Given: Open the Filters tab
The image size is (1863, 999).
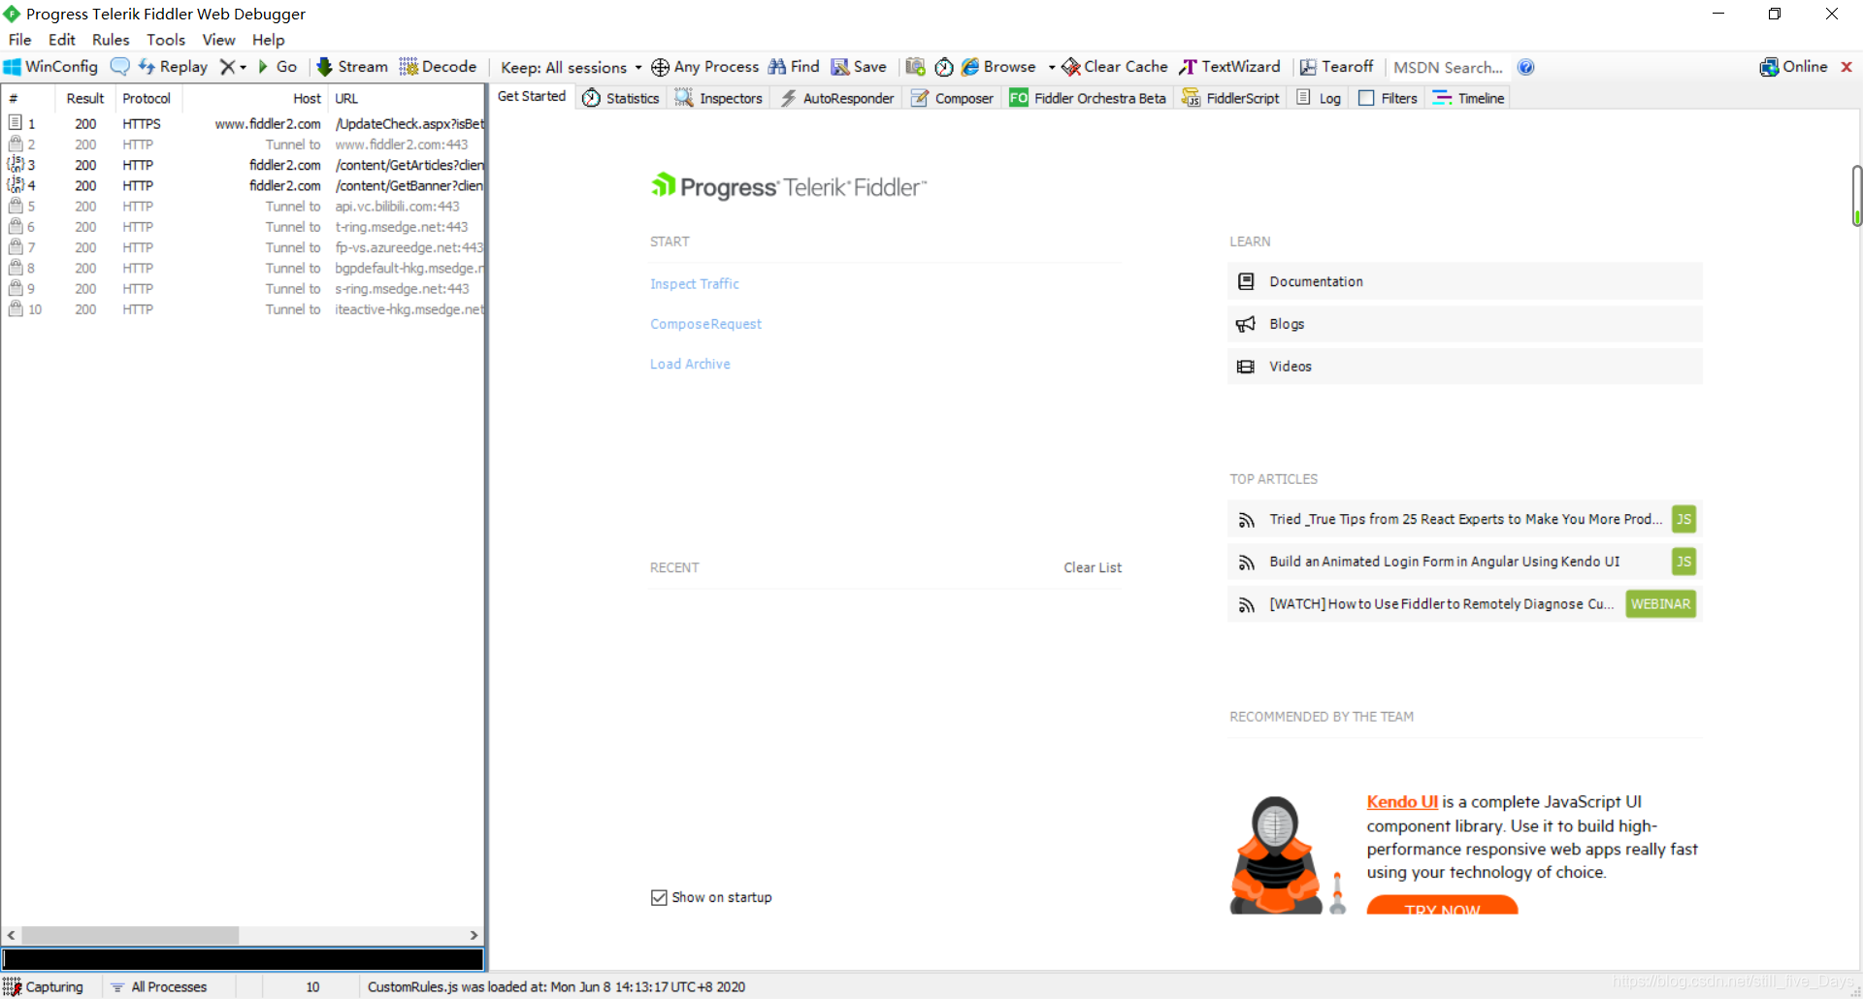Looking at the screenshot, I should pos(1389,98).
